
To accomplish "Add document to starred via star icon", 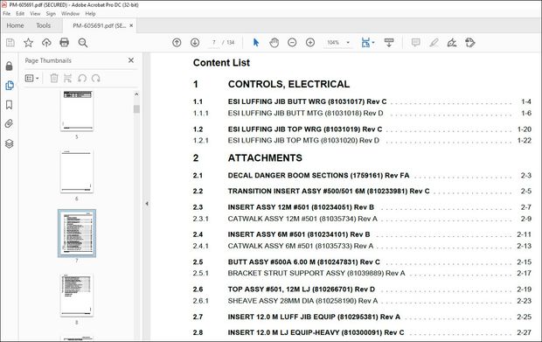I will tap(28, 43).
